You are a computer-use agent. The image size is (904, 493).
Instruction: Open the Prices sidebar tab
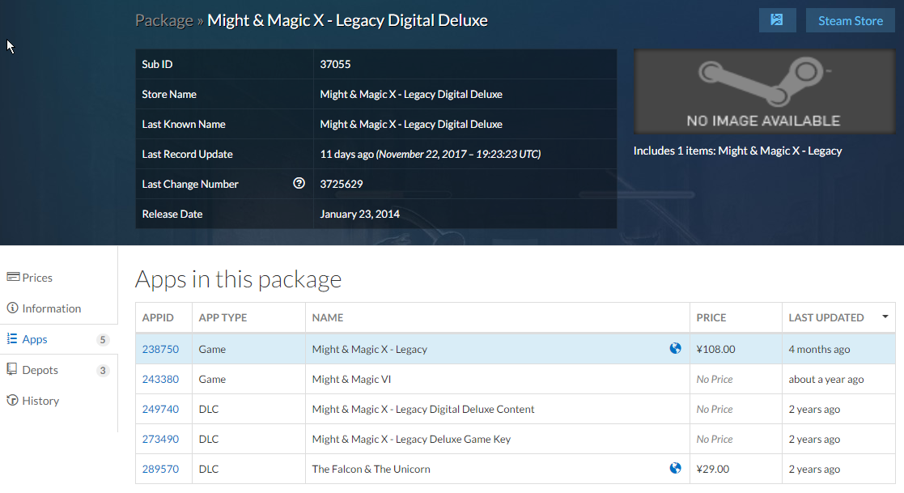point(57,278)
